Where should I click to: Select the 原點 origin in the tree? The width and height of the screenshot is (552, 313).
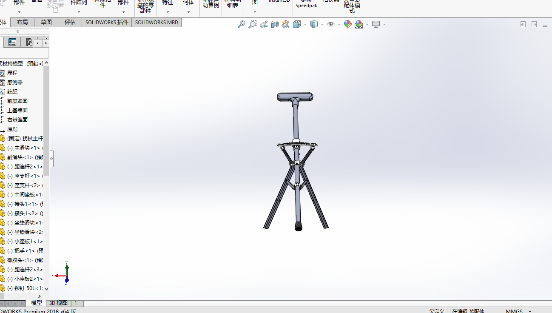(12, 129)
